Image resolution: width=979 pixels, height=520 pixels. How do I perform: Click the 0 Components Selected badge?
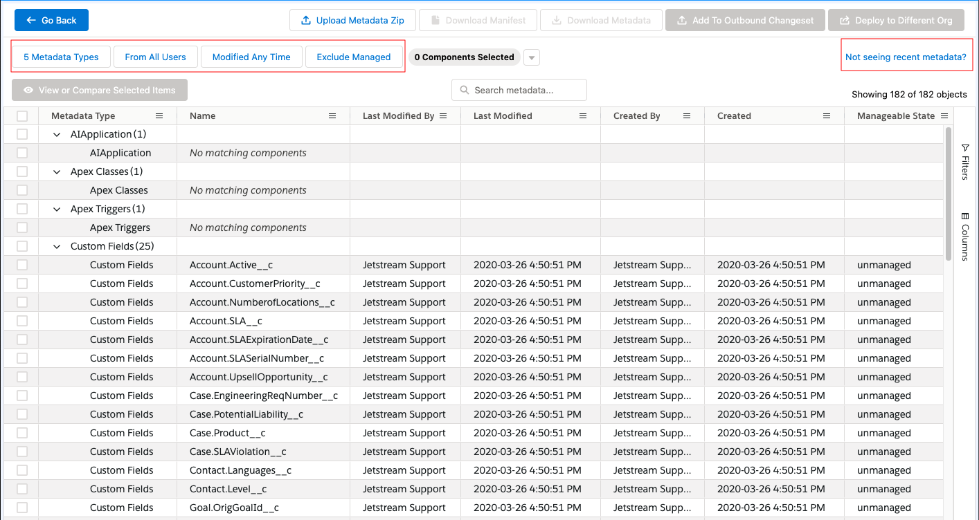pyautogui.click(x=464, y=57)
